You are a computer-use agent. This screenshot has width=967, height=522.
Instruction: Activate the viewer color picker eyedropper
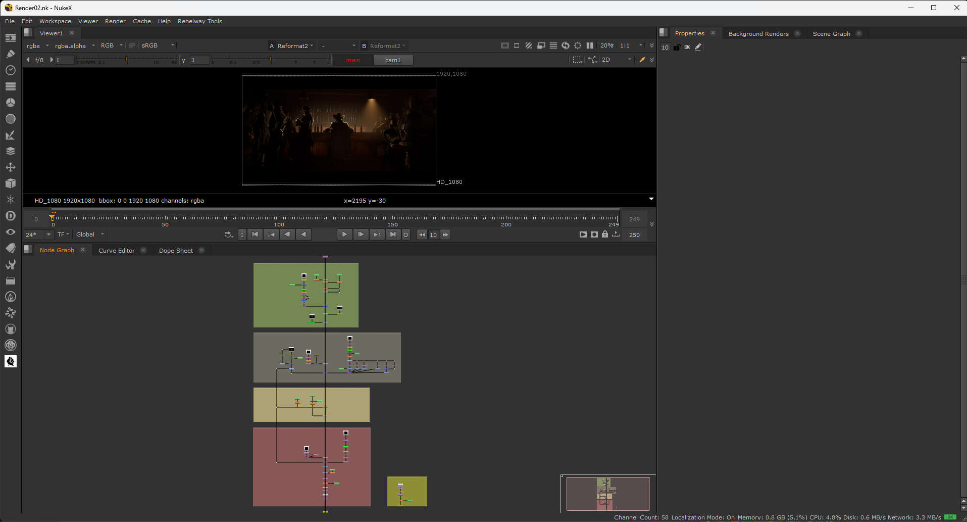tap(642, 60)
